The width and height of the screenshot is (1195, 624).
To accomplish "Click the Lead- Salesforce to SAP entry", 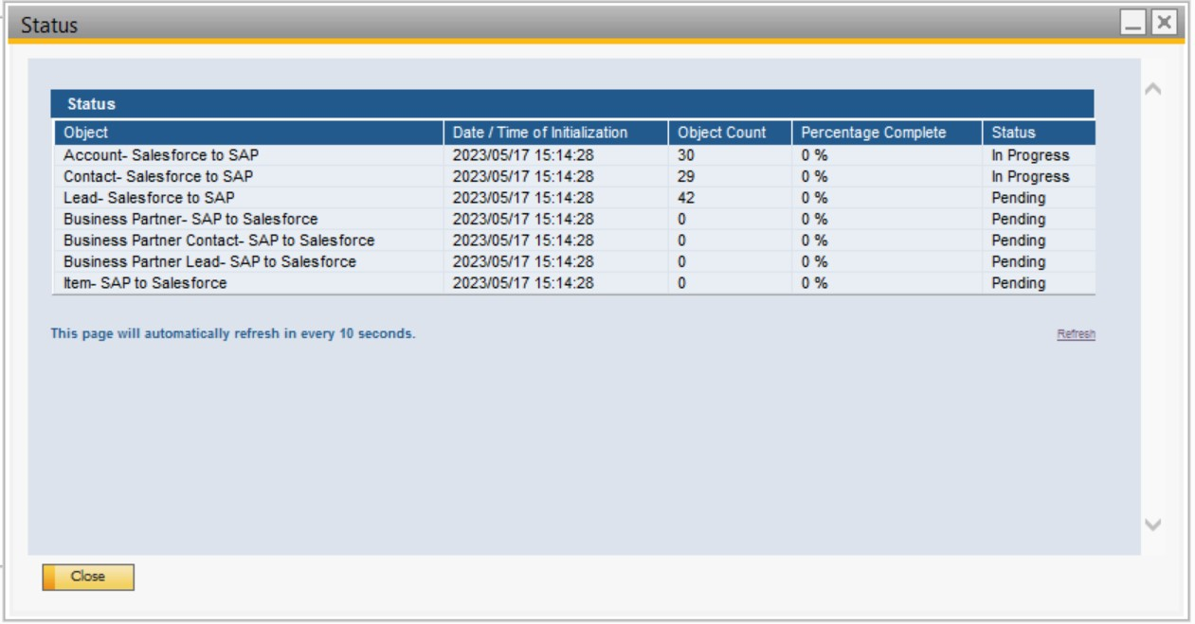I will [x=149, y=198].
